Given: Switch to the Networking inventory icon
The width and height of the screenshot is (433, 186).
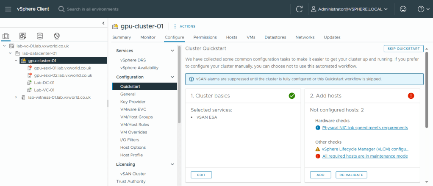Looking at the screenshot, I should [56, 36].
